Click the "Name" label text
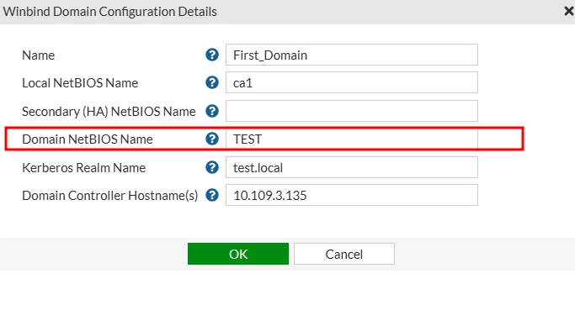The width and height of the screenshot is (575, 326). click(38, 55)
